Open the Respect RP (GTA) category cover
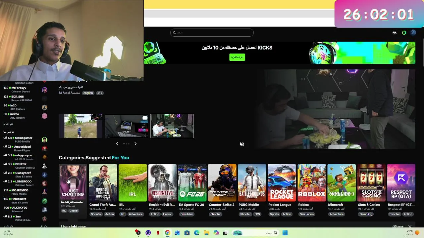Viewport: 424px width, 238px height. (x=401, y=183)
